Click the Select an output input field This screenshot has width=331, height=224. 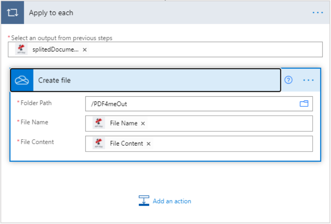coord(204,50)
